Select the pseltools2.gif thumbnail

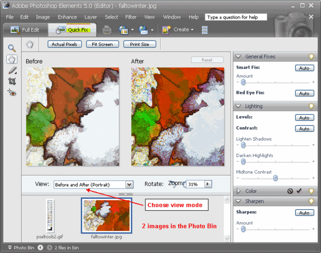[x=50, y=216]
